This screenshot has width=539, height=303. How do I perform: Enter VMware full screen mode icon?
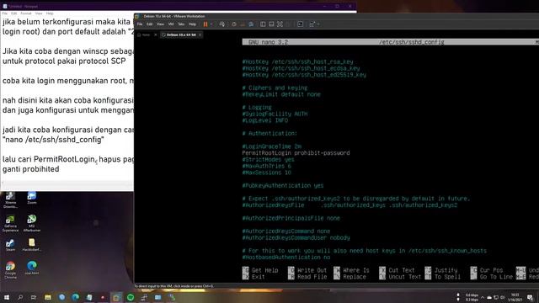280,24
